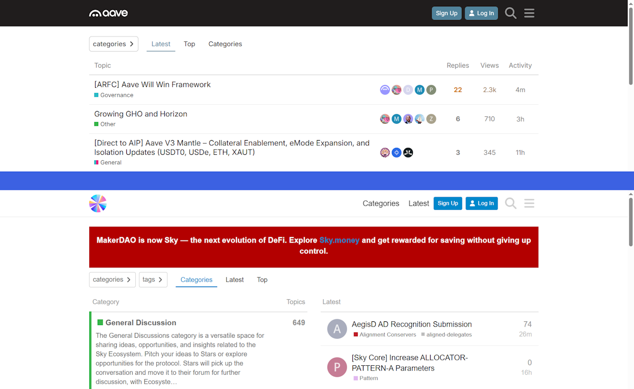This screenshot has height=389, width=634.
Task: Open the blue M avatar on the ARFC topic
Action: (419, 90)
